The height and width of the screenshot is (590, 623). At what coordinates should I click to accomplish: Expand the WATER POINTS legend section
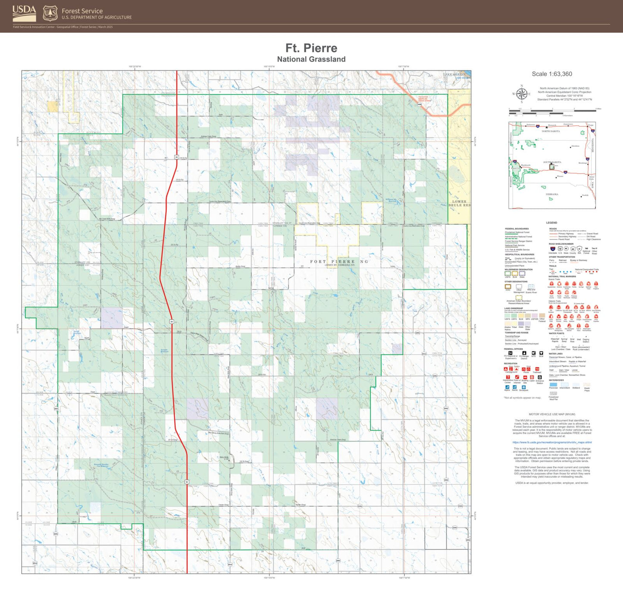(x=556, y=333)
